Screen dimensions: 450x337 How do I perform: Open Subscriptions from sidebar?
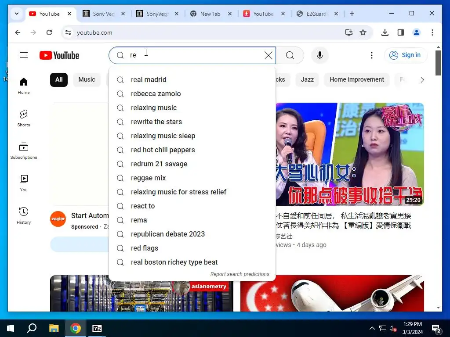pyautogui.click(x=24, y=151)
